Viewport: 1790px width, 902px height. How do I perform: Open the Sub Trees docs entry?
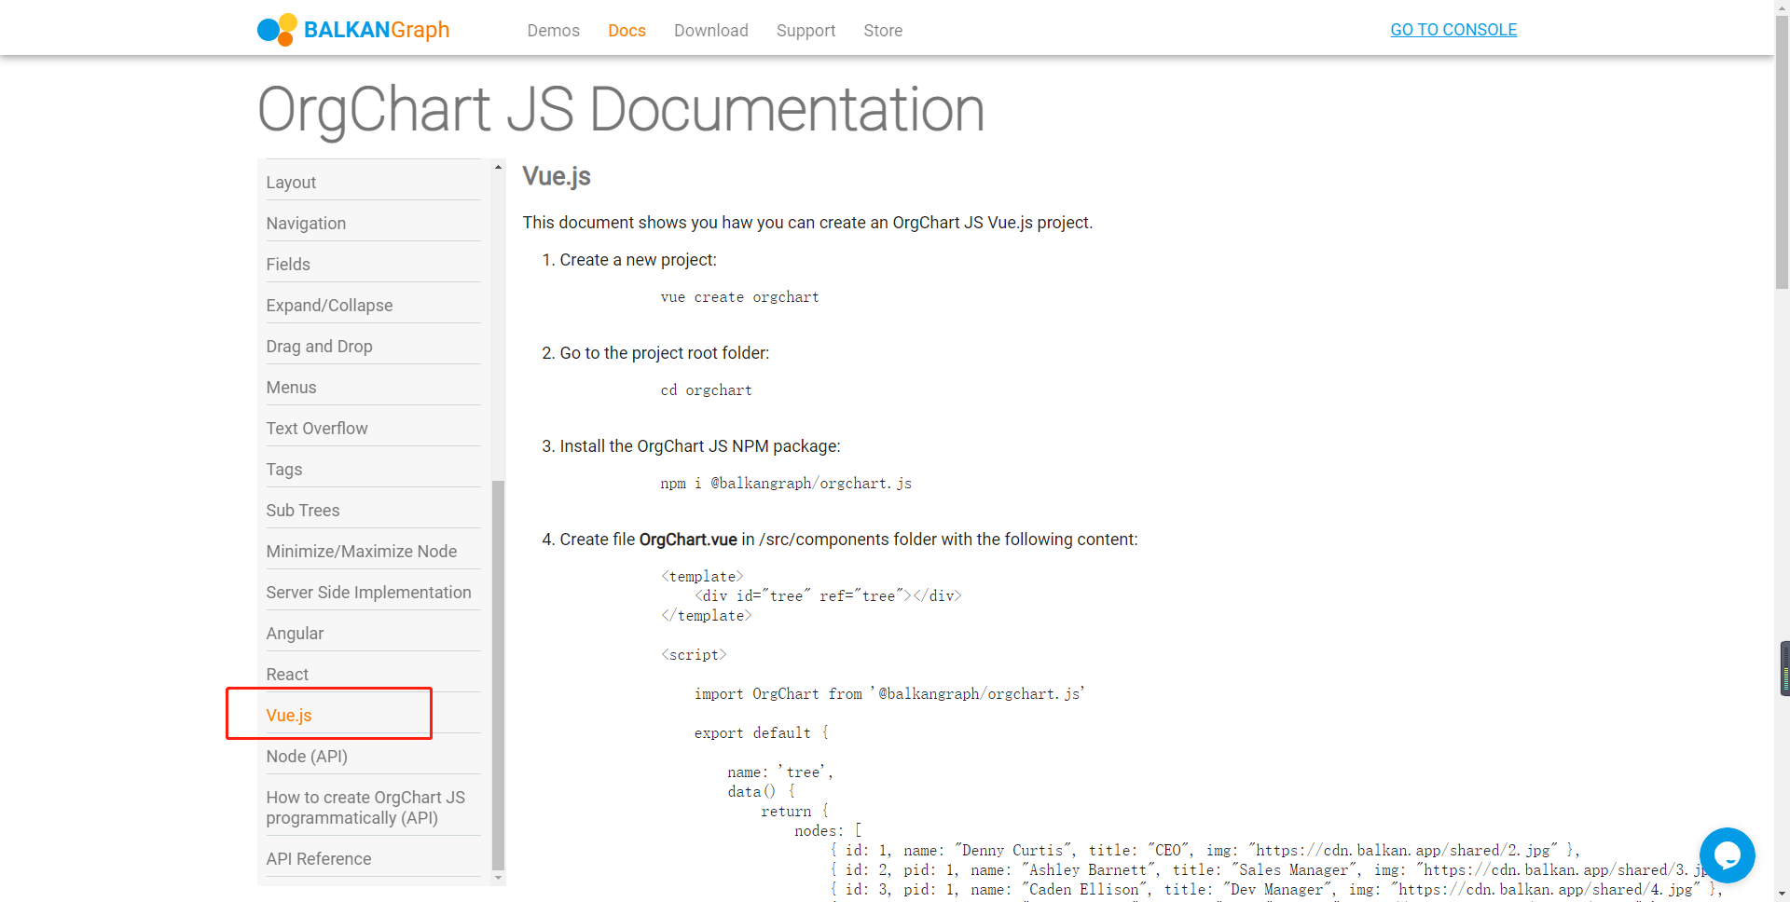point(373,511)
